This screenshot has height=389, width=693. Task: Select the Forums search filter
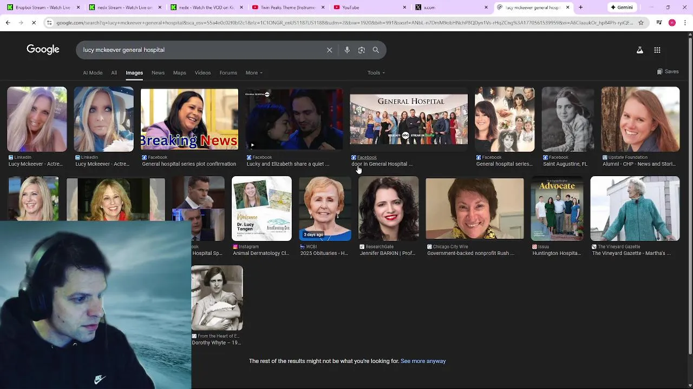click(228, 73)
